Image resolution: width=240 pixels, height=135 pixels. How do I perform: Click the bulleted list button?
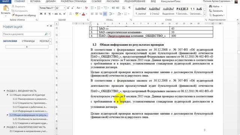(92, 8)
